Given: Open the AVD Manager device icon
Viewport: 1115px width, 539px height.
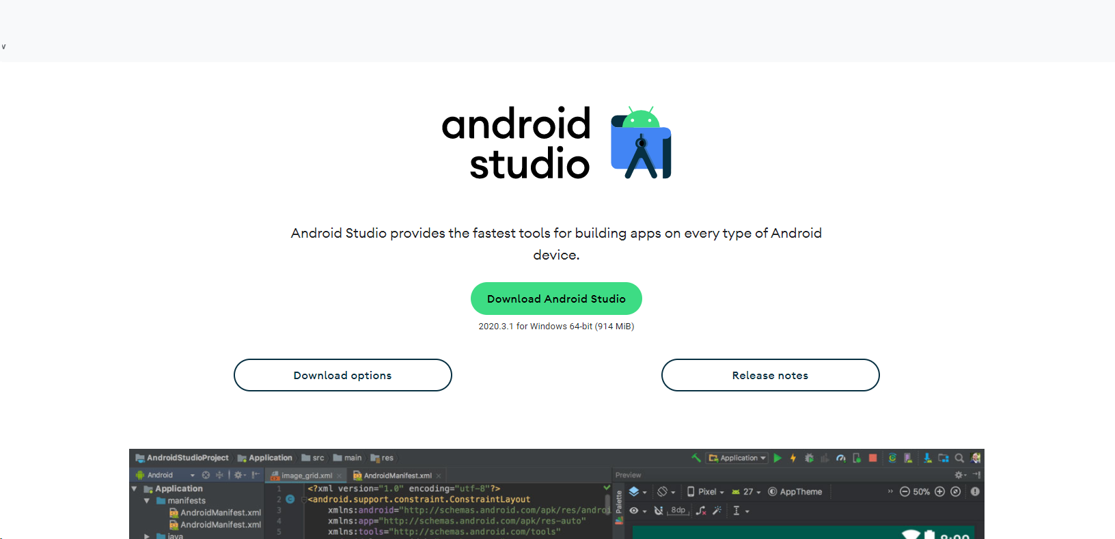Looking at the screenshot, I should coord(908,458).
